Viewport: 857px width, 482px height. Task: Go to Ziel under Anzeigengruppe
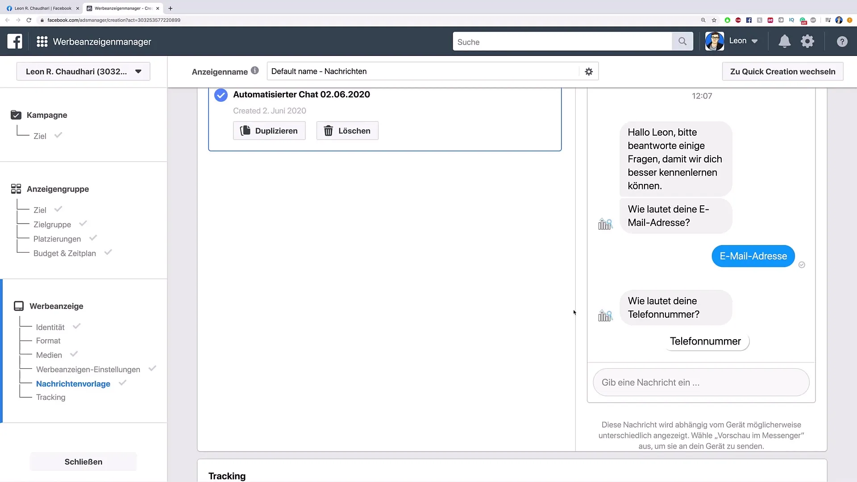point(40,210)
